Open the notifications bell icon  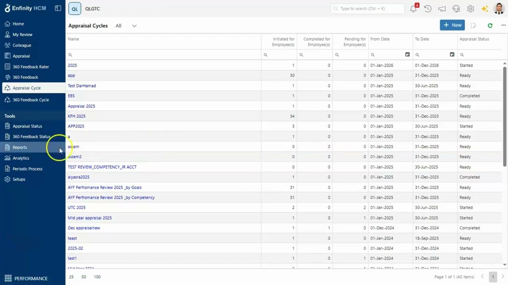[x=413, y=9]
